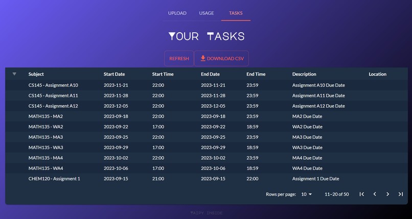Click end date 2023-09-25

pos(213,137)
